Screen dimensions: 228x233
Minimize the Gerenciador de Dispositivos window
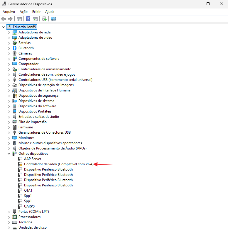(195, 4)
